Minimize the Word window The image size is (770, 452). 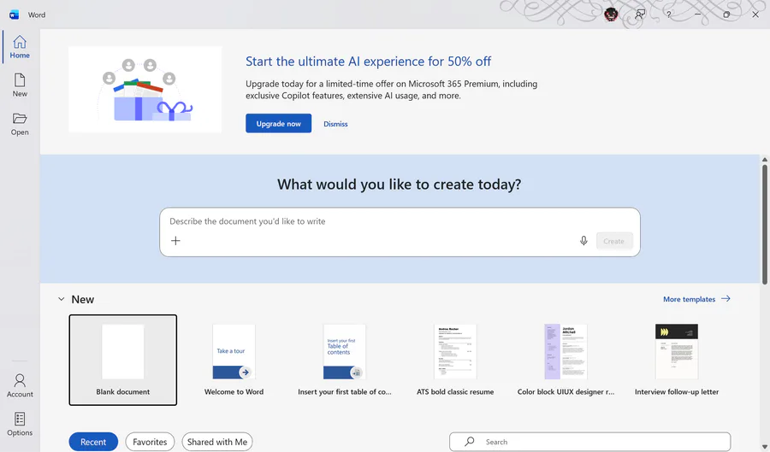pyautogui.click(x=697, y=15)
